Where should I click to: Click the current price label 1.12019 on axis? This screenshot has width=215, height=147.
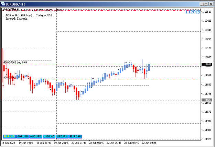tap(207, 64)
